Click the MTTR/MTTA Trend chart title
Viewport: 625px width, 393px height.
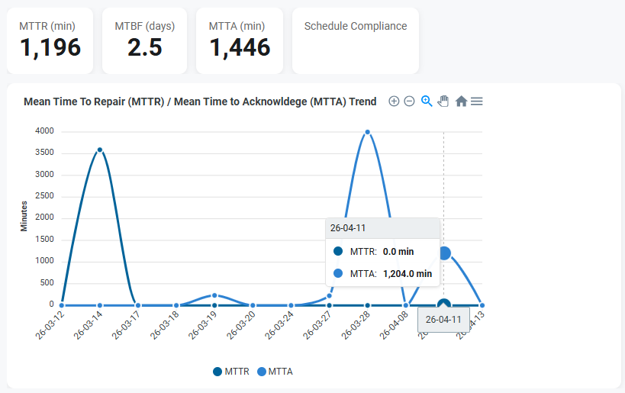click(x=200, y=101)
